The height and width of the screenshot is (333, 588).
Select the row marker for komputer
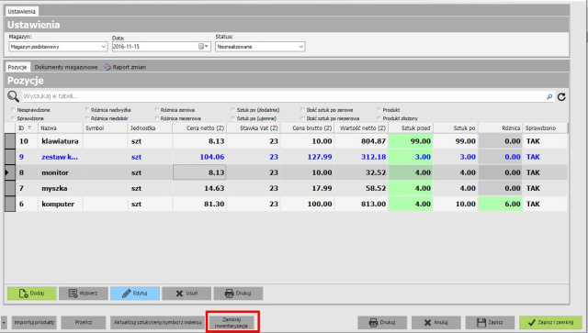coord(10,205)
